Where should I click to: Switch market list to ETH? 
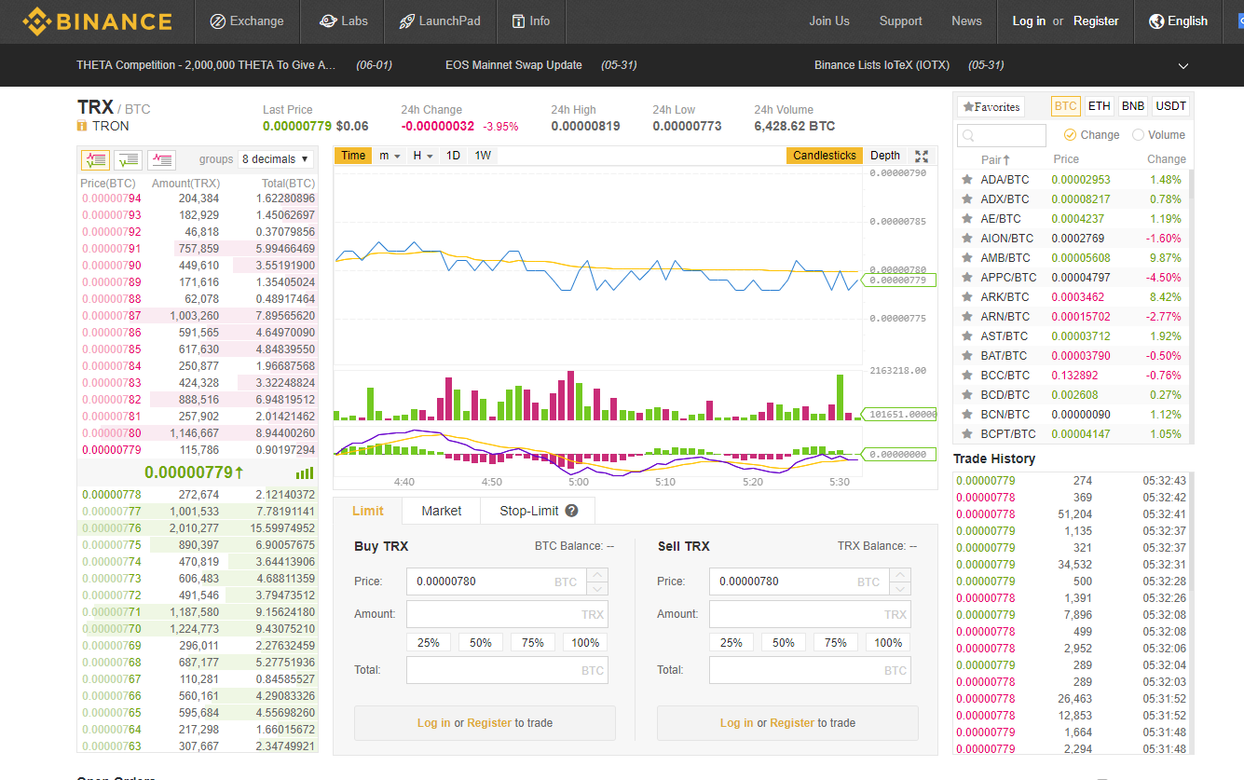coord(1099,106)
